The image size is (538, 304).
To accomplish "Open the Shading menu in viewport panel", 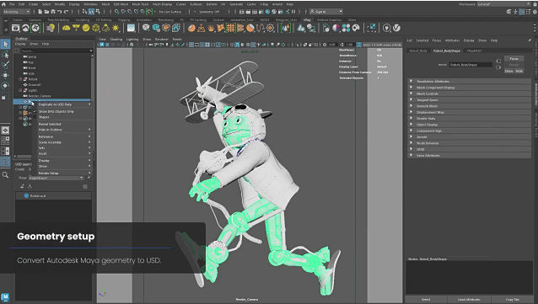I will click(116, 40).
